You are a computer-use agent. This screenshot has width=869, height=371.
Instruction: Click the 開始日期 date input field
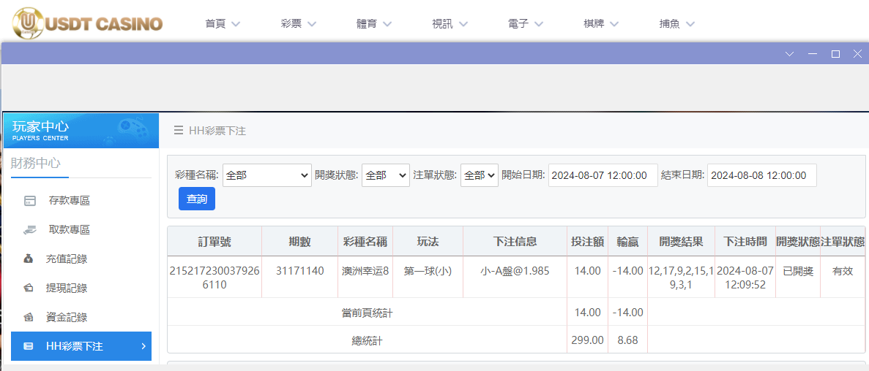[603, 175]
